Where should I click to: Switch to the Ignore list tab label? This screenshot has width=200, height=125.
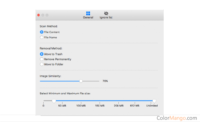point(106,18)
